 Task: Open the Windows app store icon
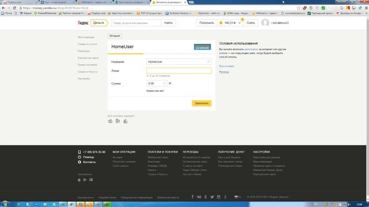pyautogui.click(x=91, y=180)
